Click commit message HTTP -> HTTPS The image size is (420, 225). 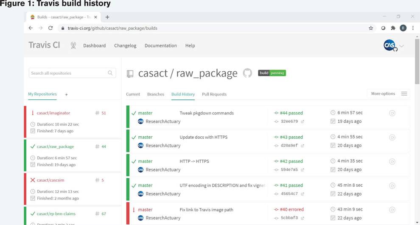[194, 161]
